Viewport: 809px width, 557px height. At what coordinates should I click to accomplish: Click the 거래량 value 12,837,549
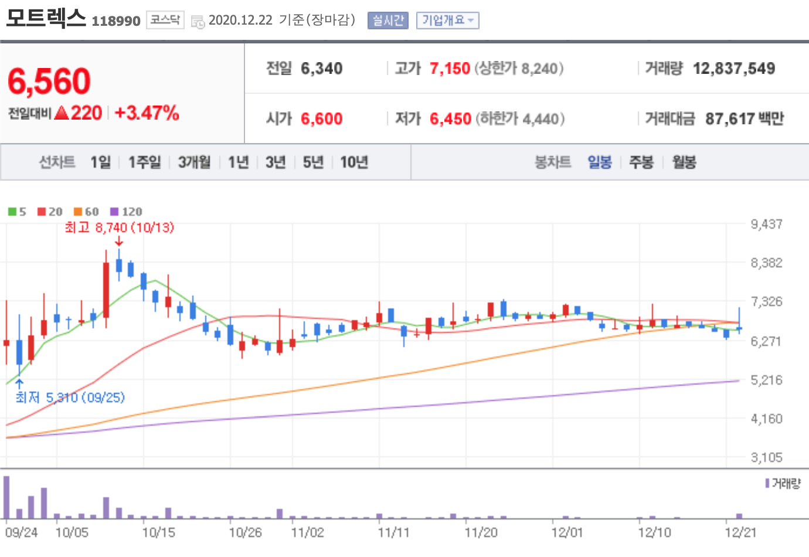coord(734,69)
